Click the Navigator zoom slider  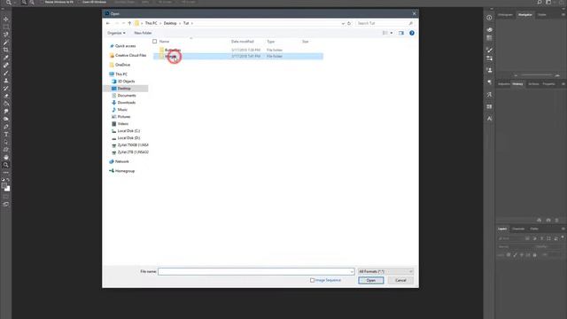pyautogui.click(x=537, y=75)
